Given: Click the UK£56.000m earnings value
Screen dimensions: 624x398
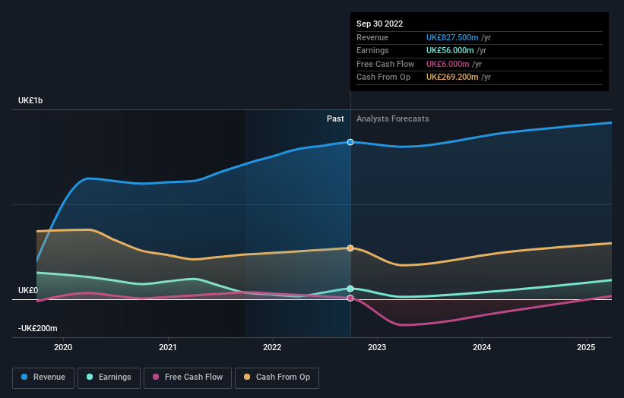Looking at the screenshot, I should click(x=450, y=50).
